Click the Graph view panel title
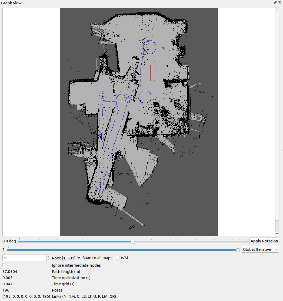283x301 pixels. pyautogui.click(x=11, y=3)
